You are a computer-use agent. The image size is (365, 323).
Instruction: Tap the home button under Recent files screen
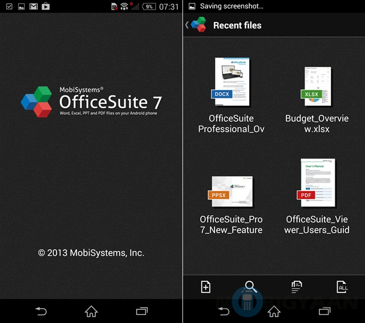274,311
